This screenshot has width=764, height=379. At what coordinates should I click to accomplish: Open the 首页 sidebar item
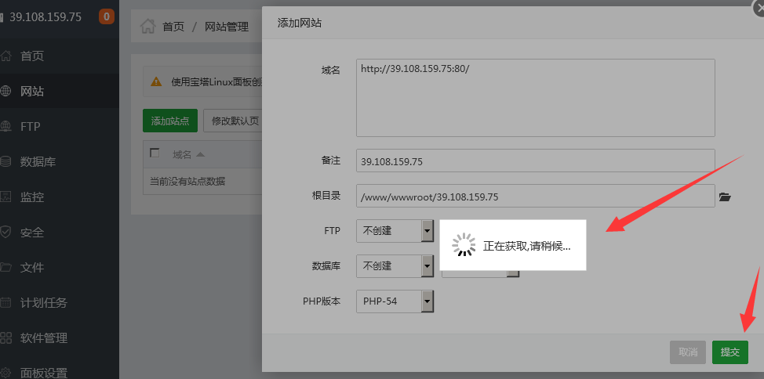(x=60, y=56)
